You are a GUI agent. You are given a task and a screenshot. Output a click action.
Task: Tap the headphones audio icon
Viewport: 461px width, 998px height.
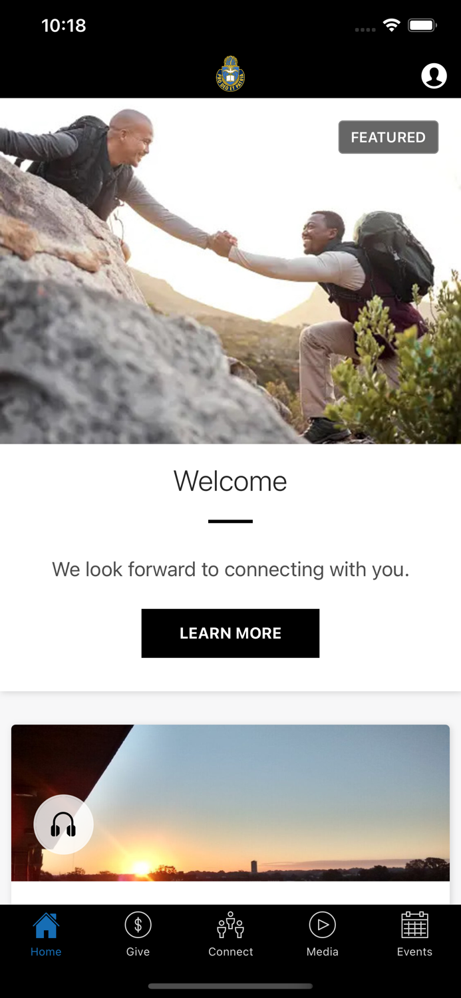(63, 825)
